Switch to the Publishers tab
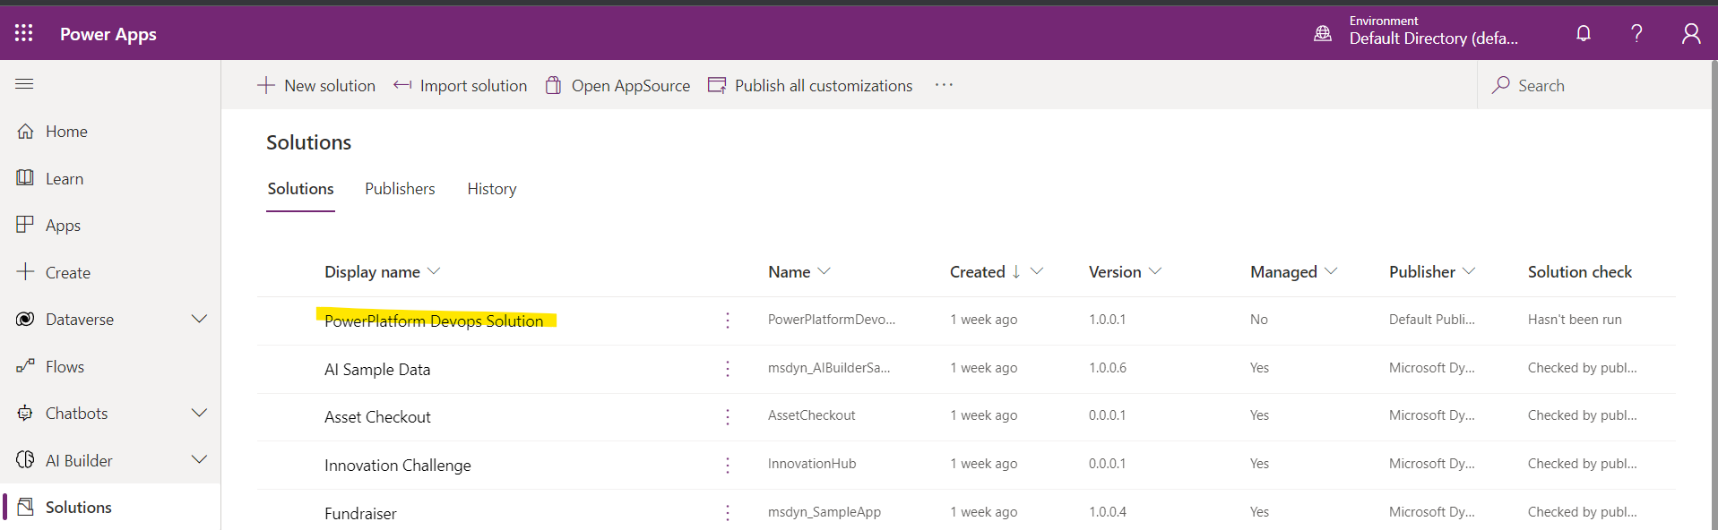1718x530 pixels. tap(400, 189)
